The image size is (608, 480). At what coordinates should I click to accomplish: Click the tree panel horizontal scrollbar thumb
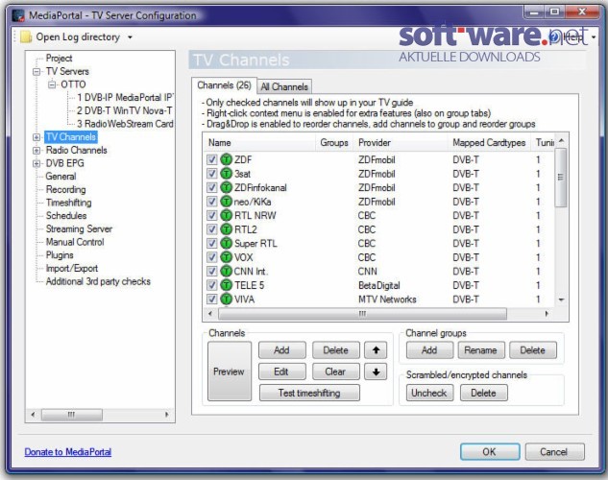(x=72, y=415)
